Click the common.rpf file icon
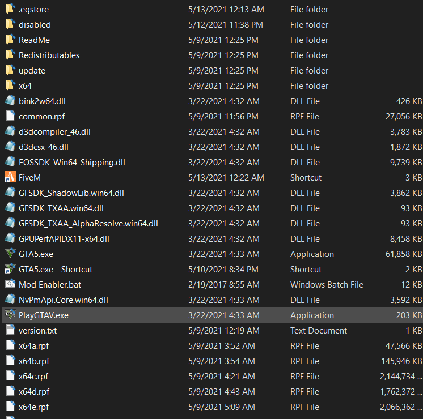Viewport: 423px width, 419px height. (10, 116)
